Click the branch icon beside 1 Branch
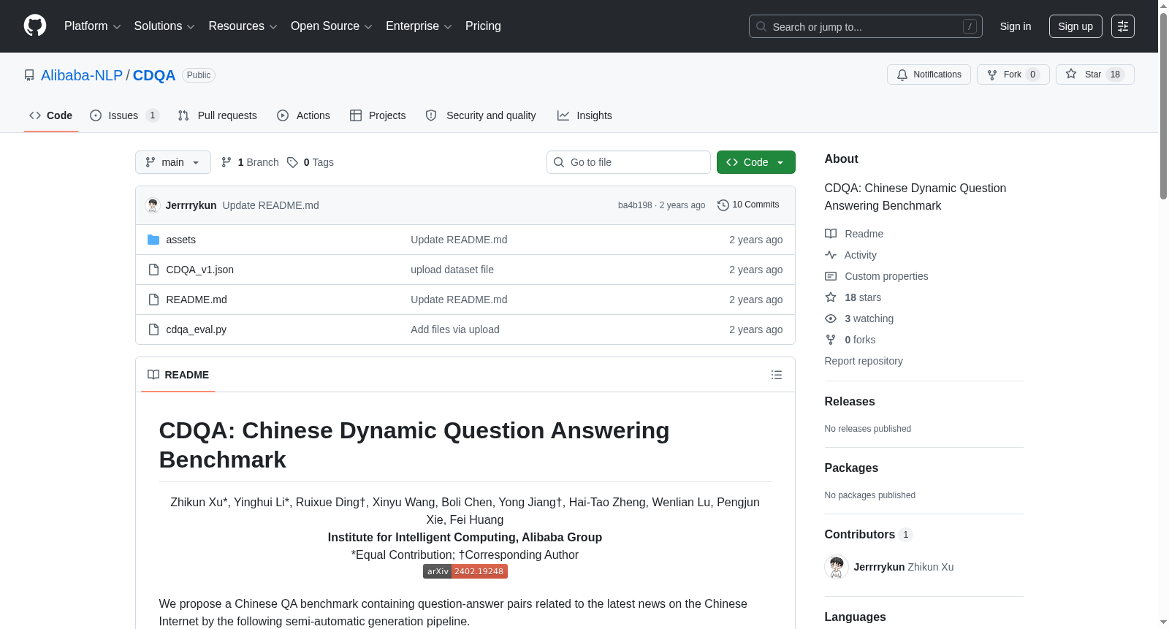Screen dimensions: 1169x629 coord(226,162)
